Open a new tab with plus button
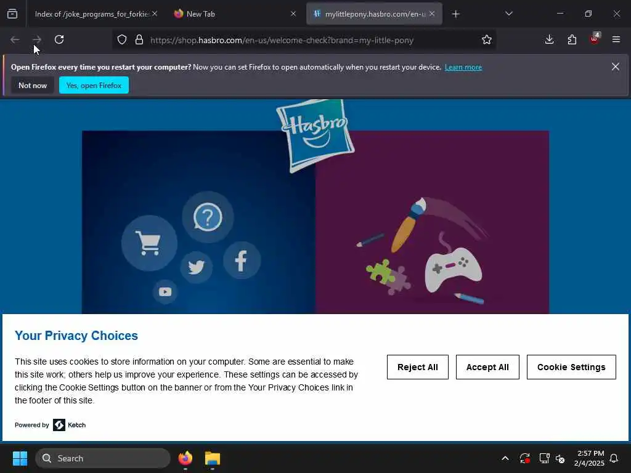Viewport: 631px width, 473px height. point(455,14)
